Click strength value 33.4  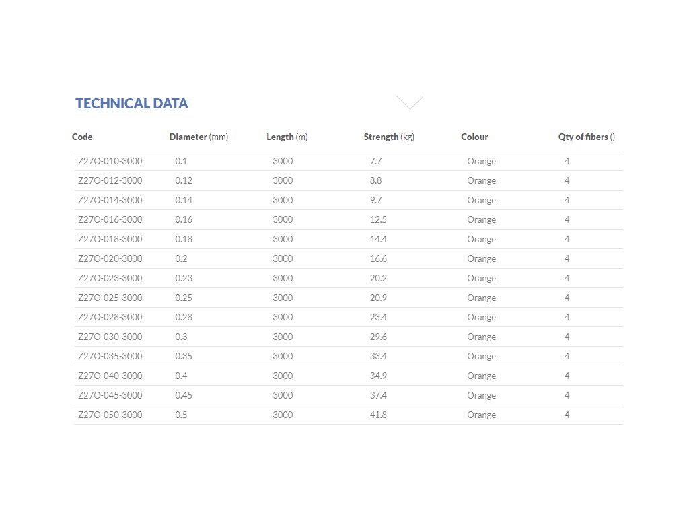pyautogui.click(x=378, y=356)
